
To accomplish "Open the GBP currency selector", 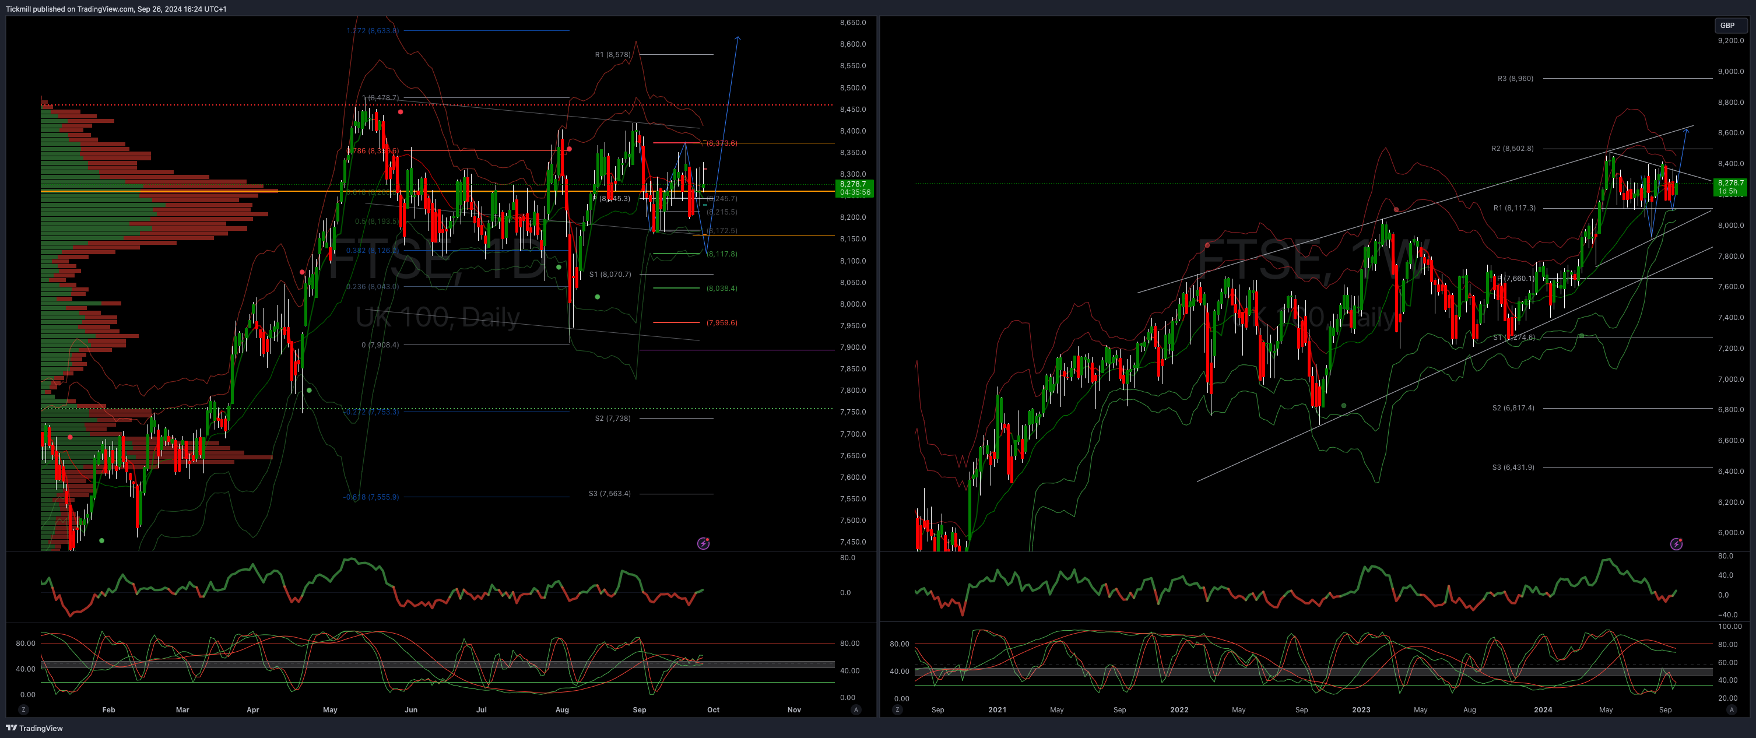I will click(x=1731, y=25).
